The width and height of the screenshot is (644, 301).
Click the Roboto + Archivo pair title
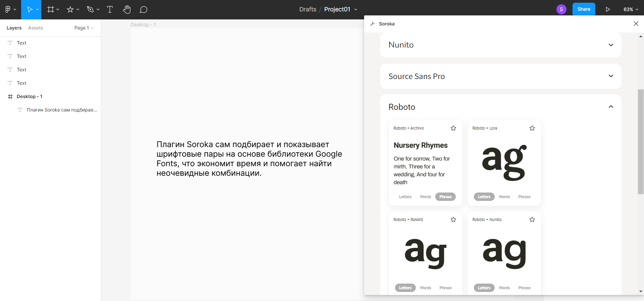(409, 128)
